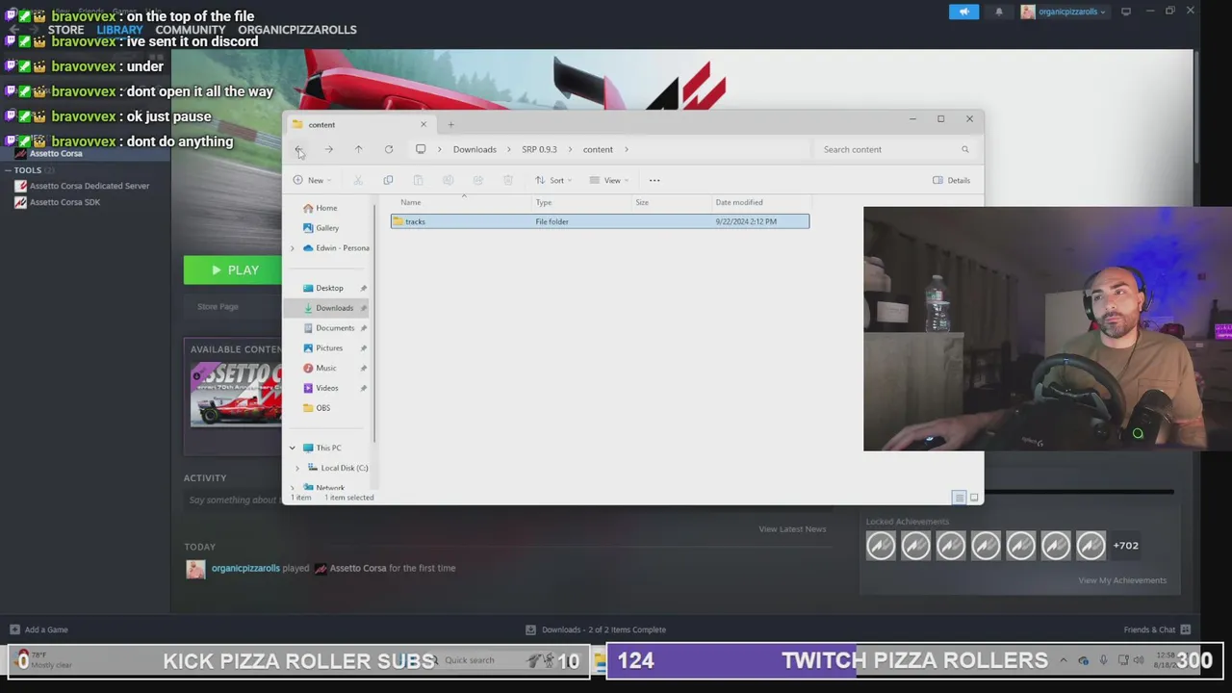Expand the Local Disk (C:) node
1232x693 pixels.
coord(297,468)
